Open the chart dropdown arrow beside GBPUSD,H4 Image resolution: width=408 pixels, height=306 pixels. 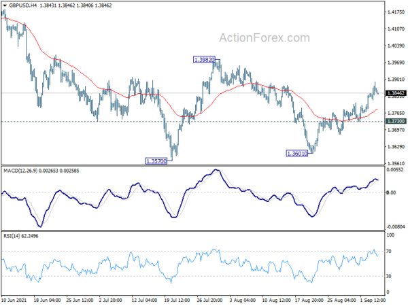tap(5, 5)
